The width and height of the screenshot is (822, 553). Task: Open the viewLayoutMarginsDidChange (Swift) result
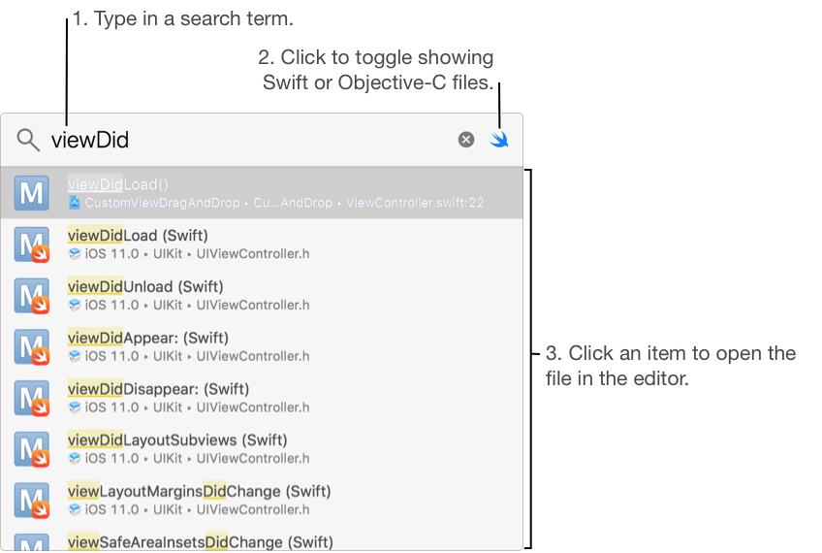[x=262, y=500]
